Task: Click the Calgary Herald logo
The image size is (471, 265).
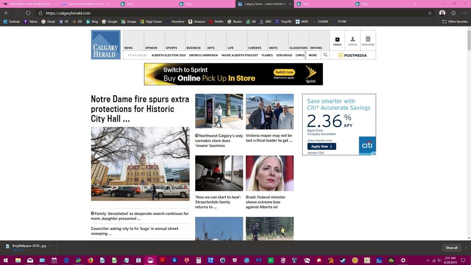Action: [106, 44]
